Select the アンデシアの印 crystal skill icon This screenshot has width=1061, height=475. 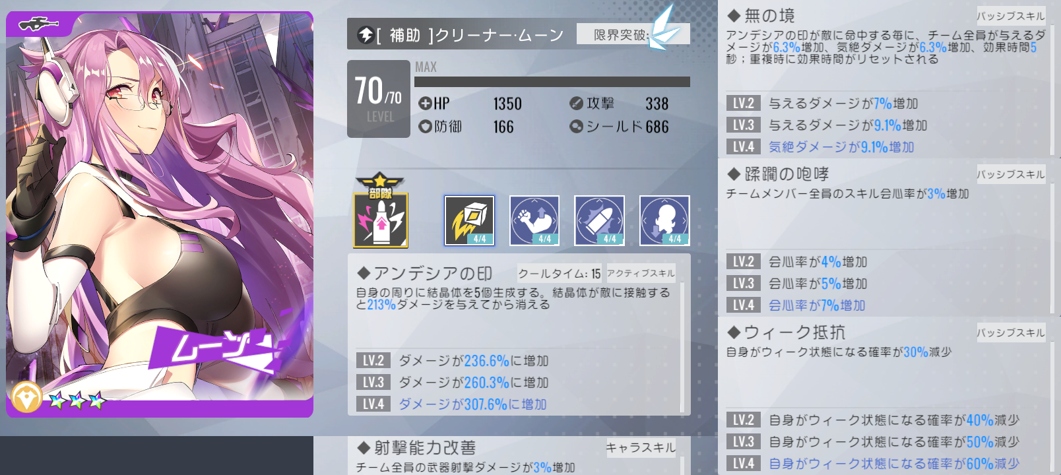pos(469,220)
